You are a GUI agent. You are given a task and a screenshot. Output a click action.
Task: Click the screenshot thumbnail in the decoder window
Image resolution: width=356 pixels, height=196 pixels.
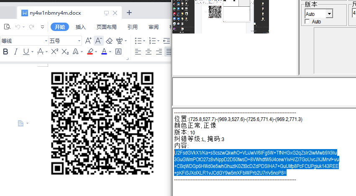221,17
